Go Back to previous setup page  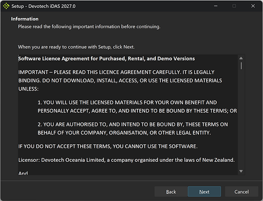171,192
